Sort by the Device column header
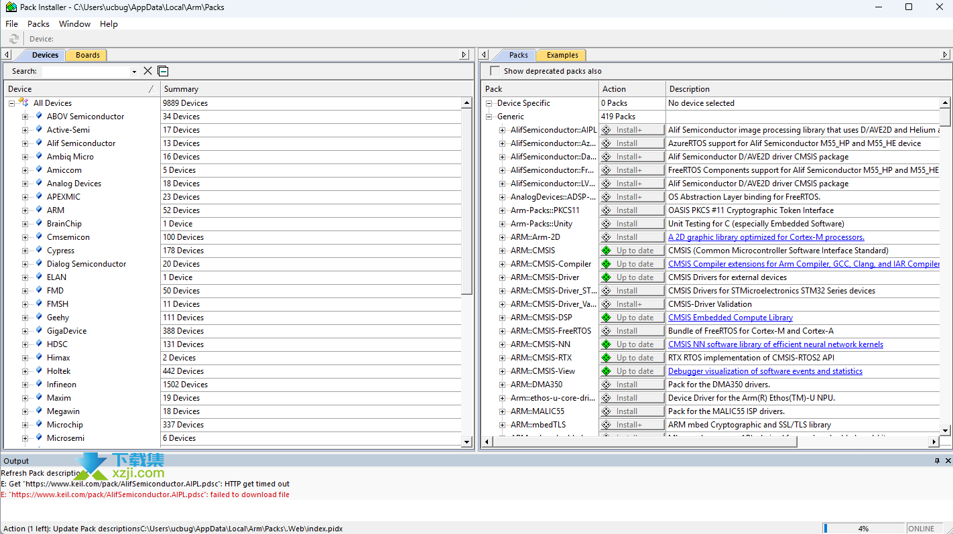953x534 pixels. 82,89
